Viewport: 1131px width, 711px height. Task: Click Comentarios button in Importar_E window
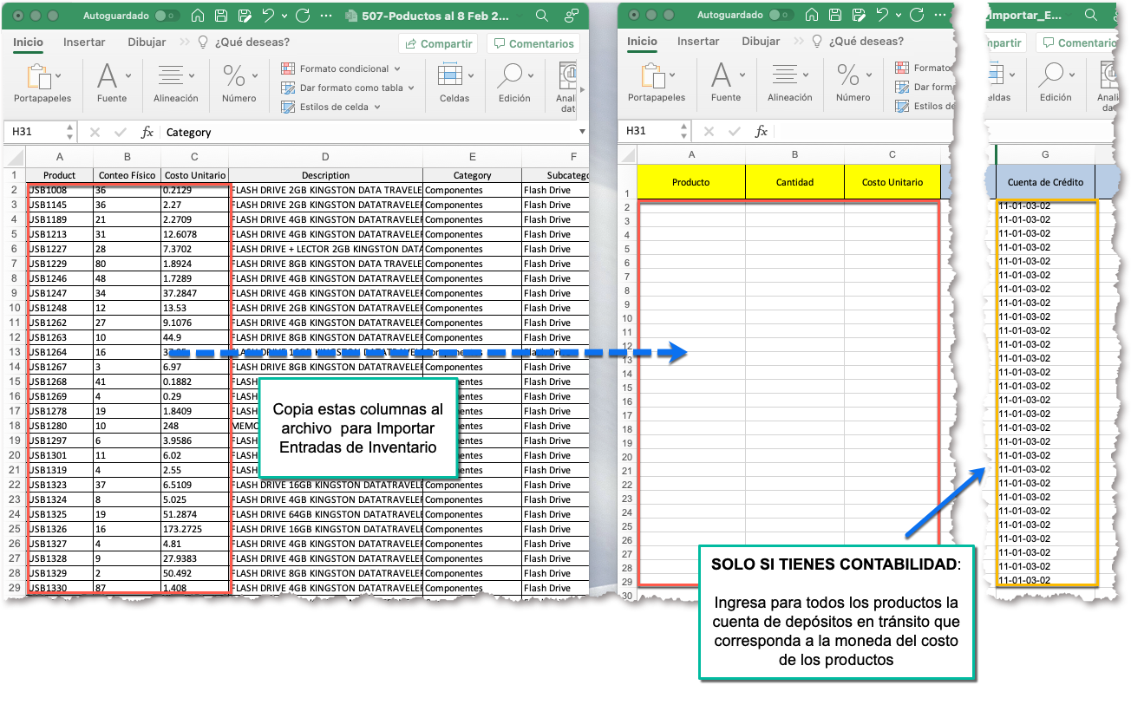(1077, 42)
